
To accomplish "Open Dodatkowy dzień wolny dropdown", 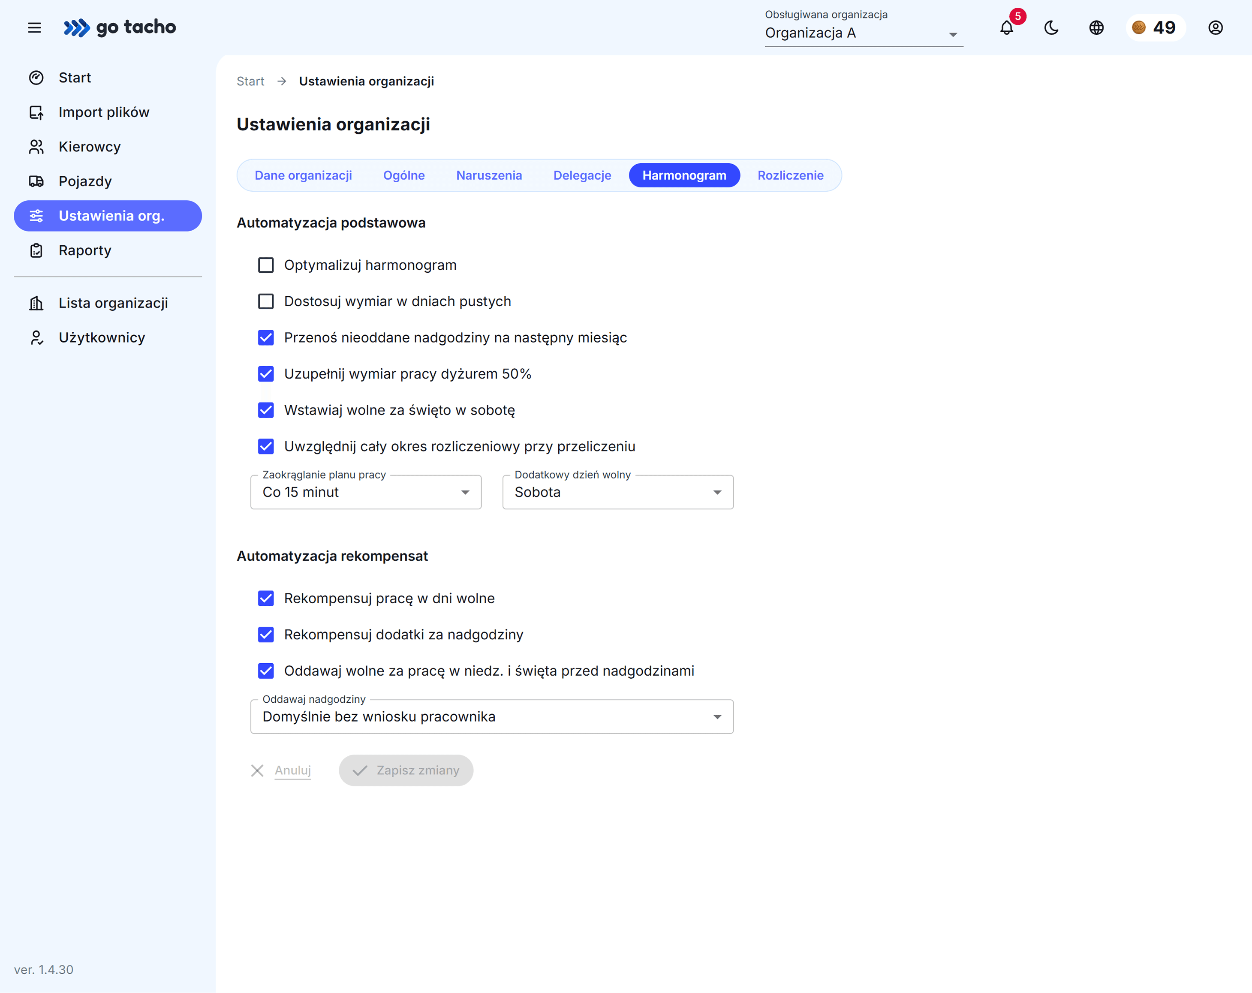I will pos(618,493).
